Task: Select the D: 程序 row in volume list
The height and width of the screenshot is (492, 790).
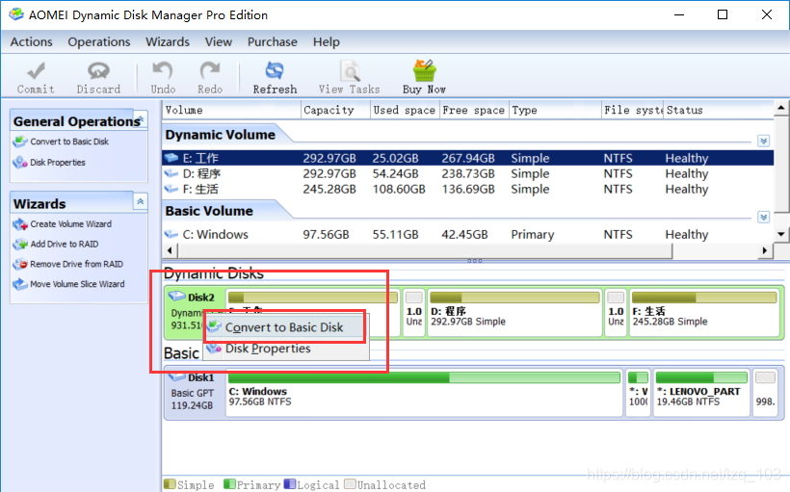Action: pos(467,173)
